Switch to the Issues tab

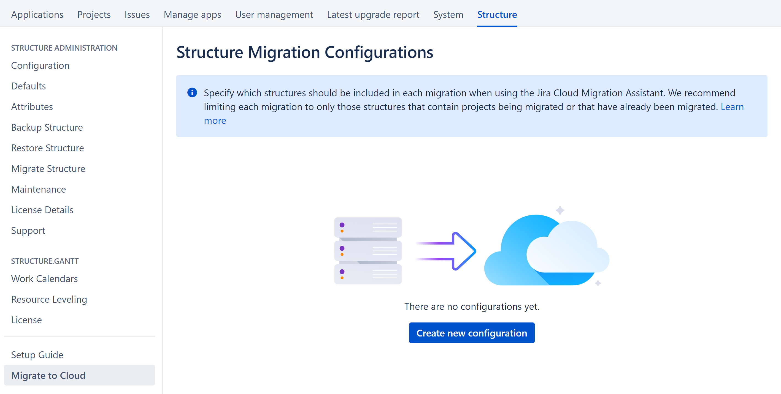tap(137, 14)
